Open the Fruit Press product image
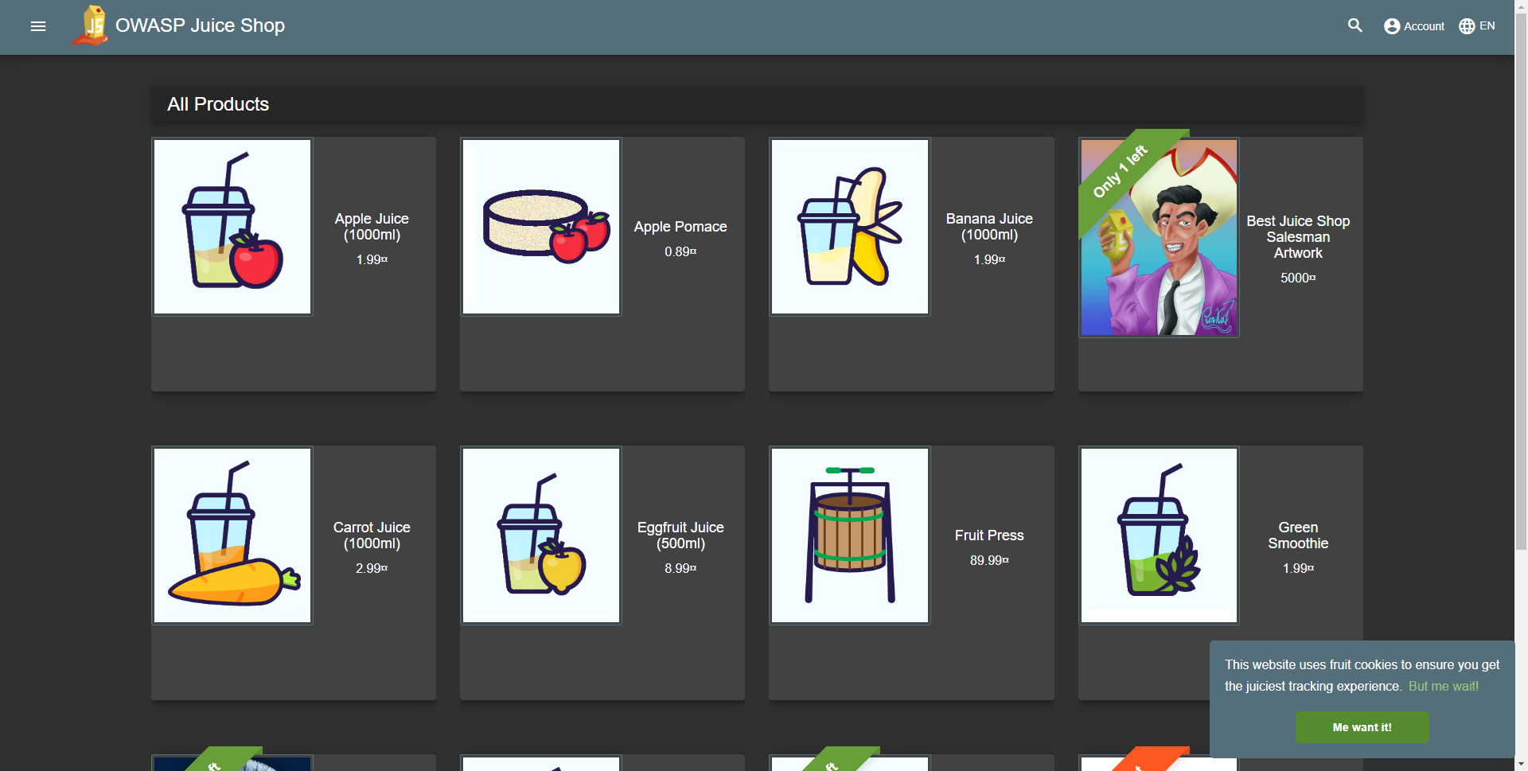Screen dimensions: 1528x771 pos(850,535)
